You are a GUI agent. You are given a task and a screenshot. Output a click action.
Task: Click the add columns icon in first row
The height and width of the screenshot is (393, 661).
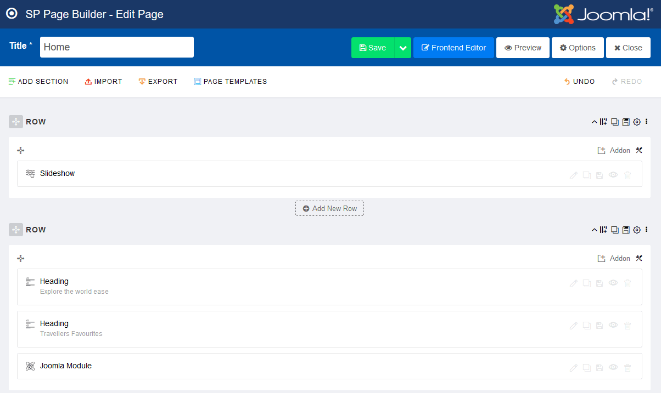(604, 122)
